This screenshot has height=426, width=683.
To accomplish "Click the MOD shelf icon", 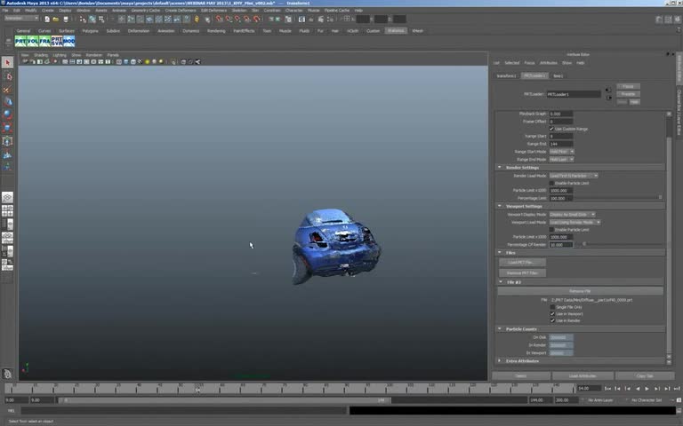I will [69, 41].
